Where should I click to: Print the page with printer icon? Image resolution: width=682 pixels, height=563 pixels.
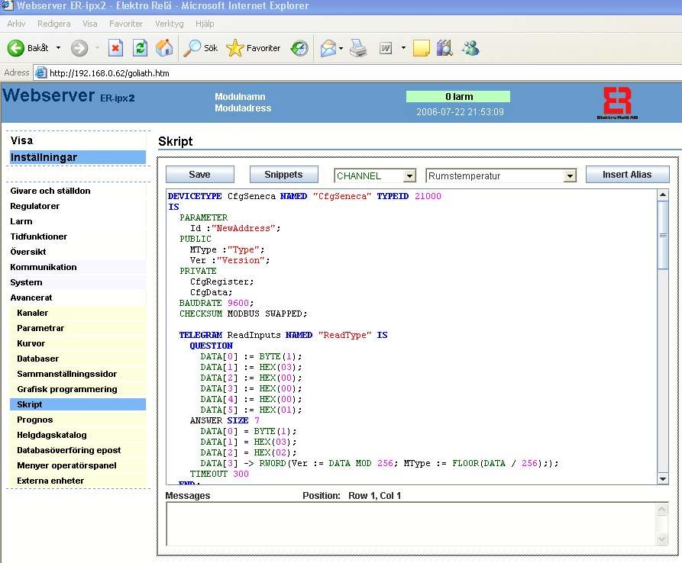pyautogui.click(x=358, y=48)
